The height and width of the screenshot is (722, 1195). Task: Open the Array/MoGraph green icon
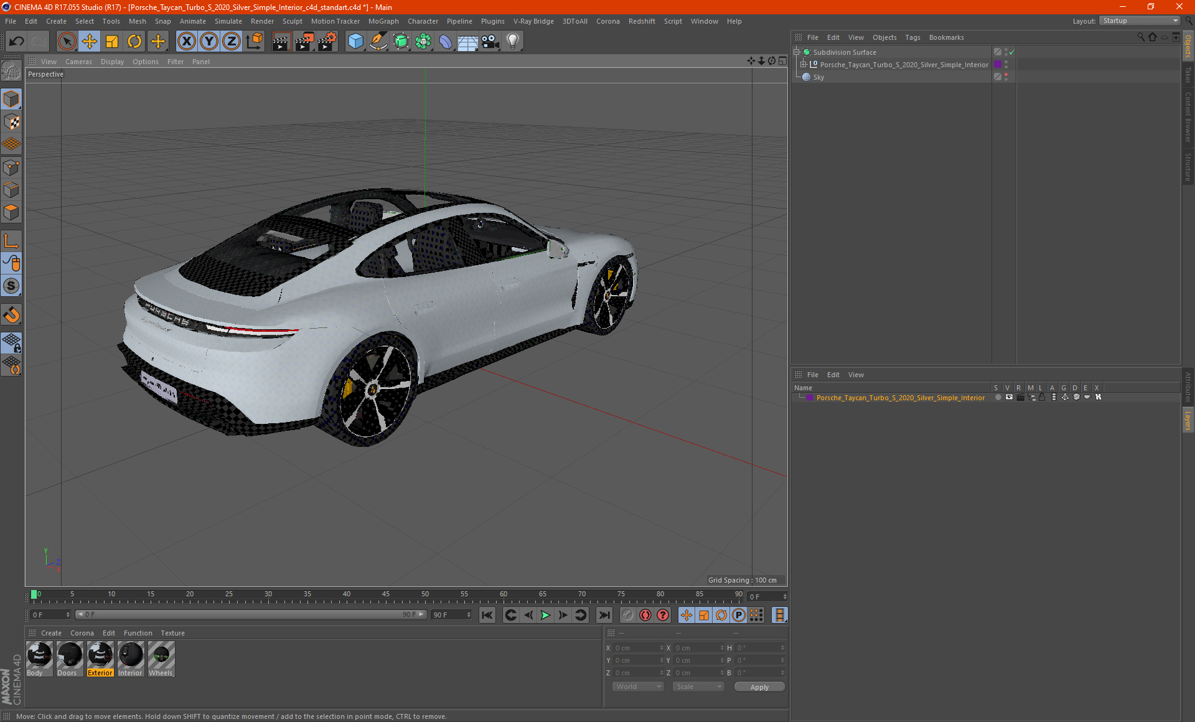tap(423, 42)
